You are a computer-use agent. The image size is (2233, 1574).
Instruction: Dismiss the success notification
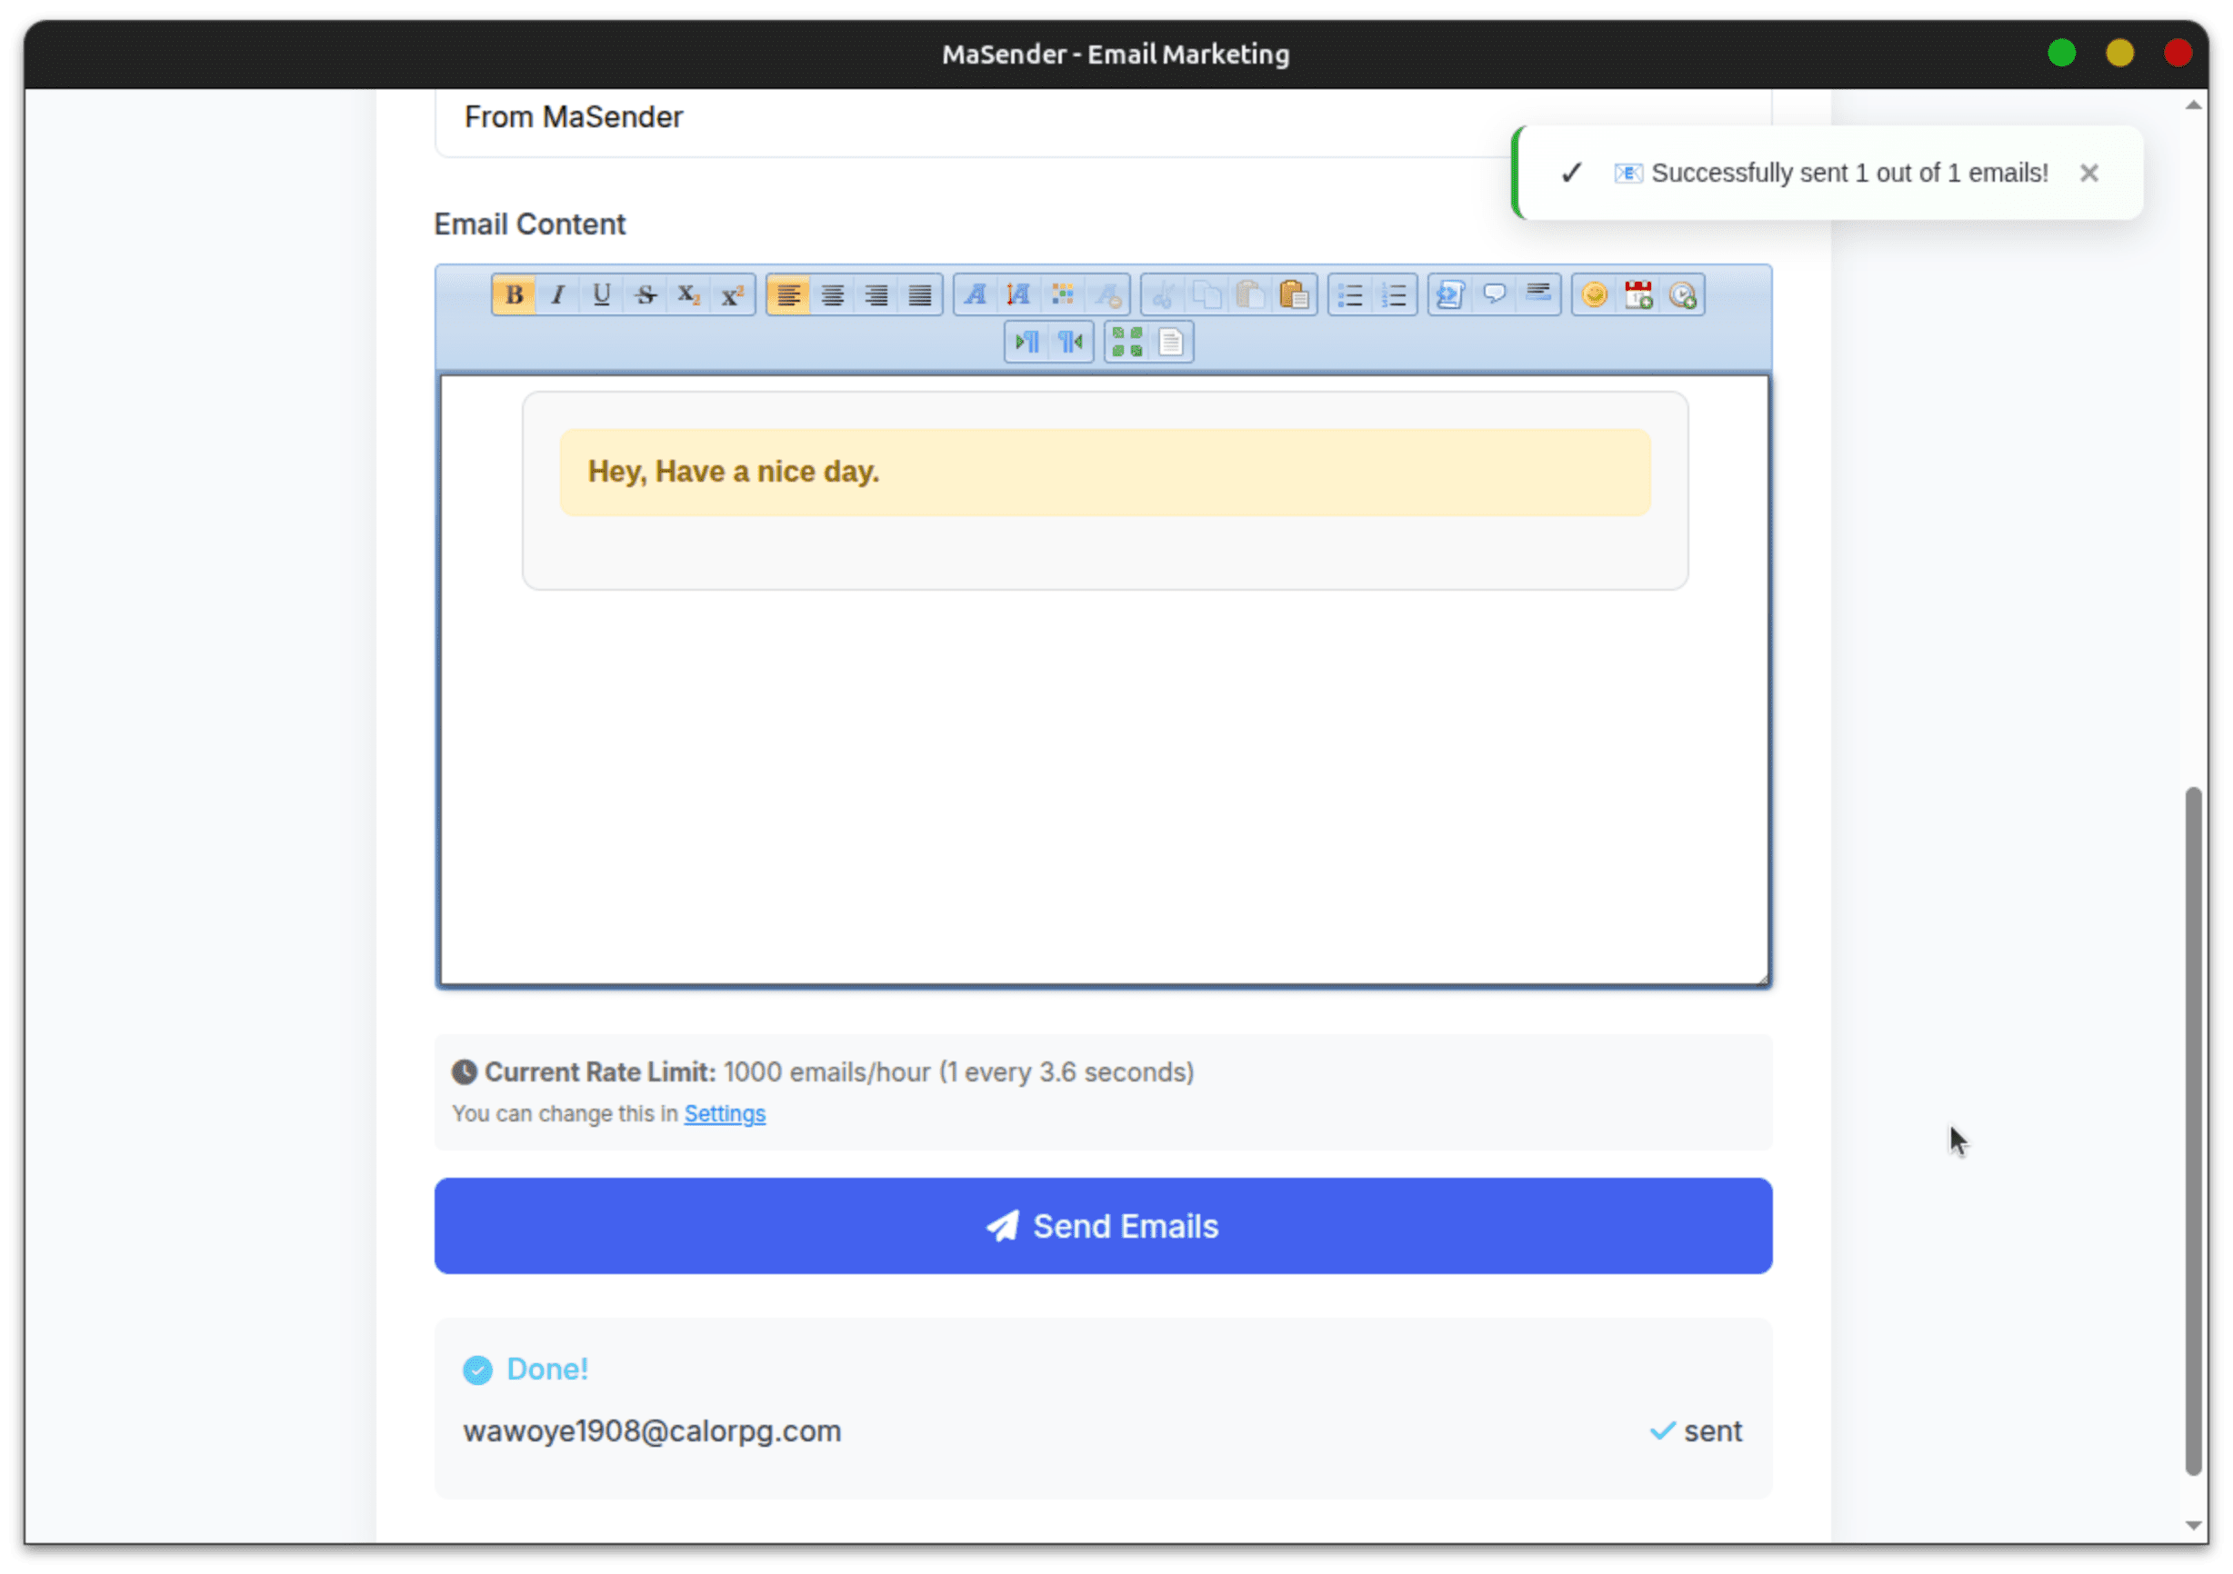tap(2089, 173)
